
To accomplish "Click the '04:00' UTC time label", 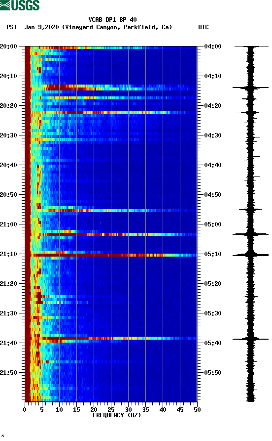I will (x=213, y=46).
